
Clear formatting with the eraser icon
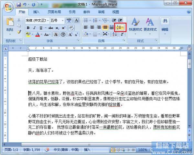coord(71,28)
